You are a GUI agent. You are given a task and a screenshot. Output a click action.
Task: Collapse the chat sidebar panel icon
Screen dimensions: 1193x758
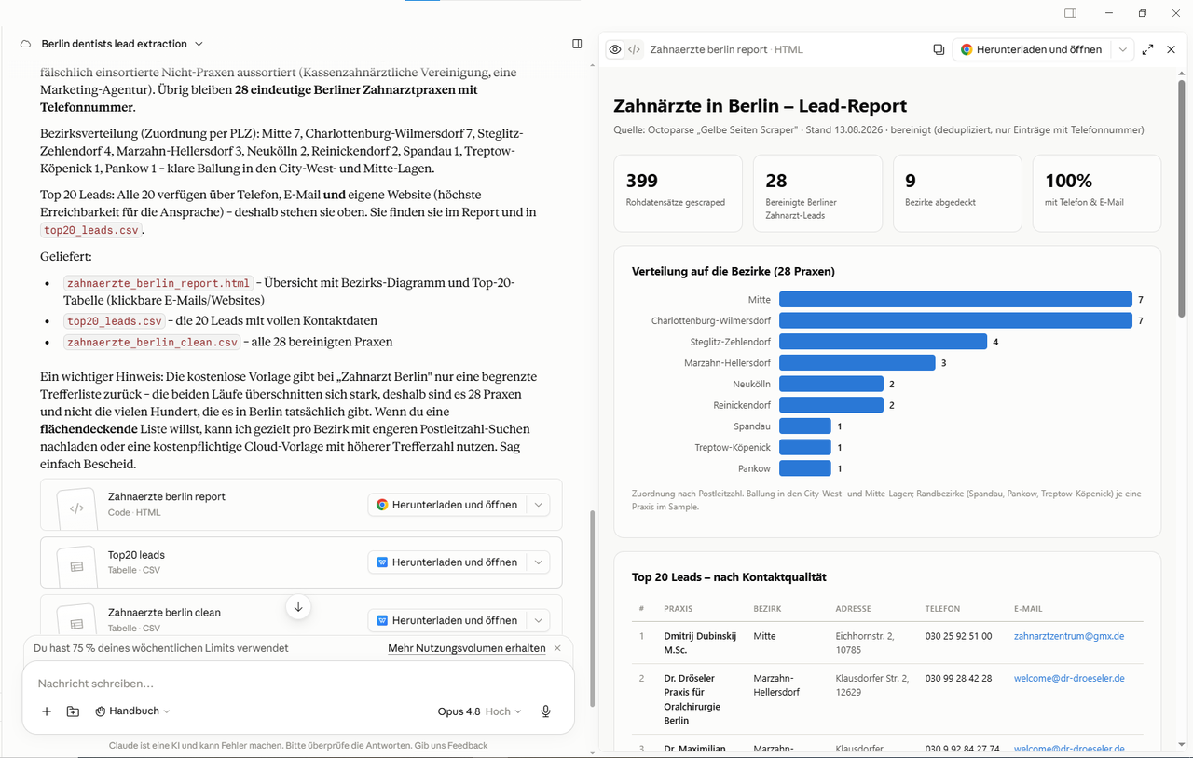[577, 44]
